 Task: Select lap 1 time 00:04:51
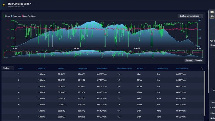pyautogui.click(x=62, y=74)
